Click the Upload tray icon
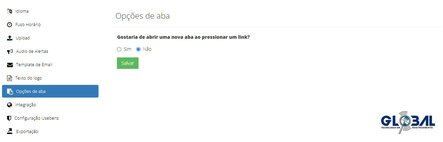 point(10,38)
